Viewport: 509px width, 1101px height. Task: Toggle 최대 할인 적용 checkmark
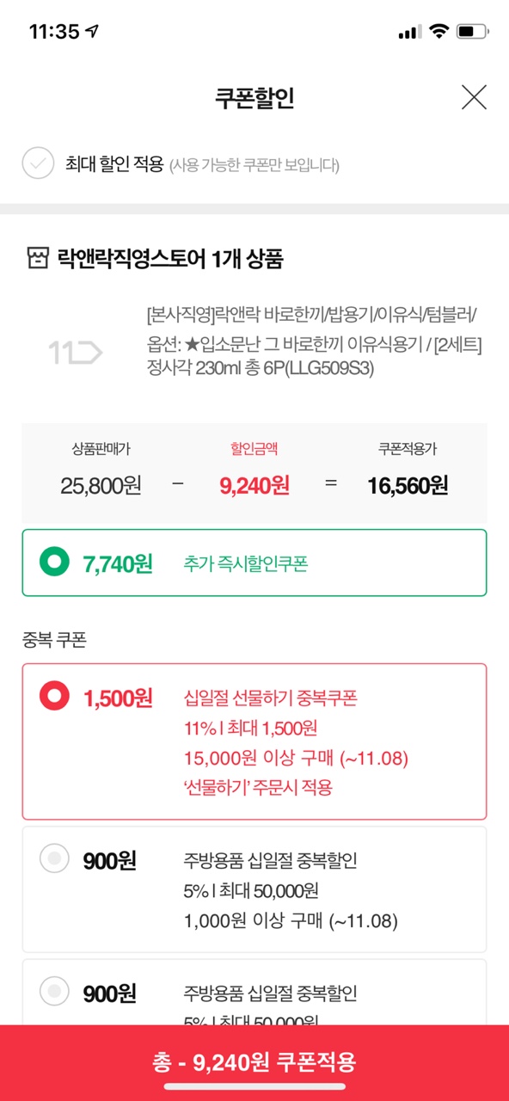pyautogui.click(x=38, y=163)
